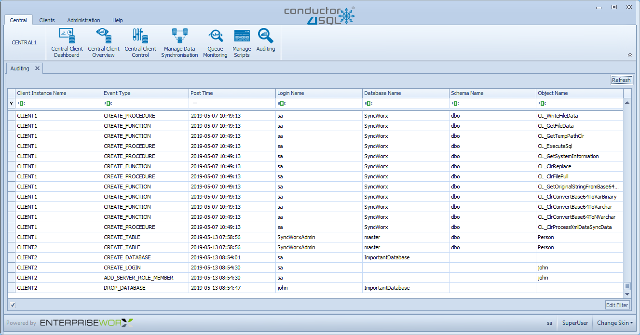Select the CL_WriteFileData object cell
Image resolution: width=640 pixels, height=335 pixels.
tap(580, 116)
